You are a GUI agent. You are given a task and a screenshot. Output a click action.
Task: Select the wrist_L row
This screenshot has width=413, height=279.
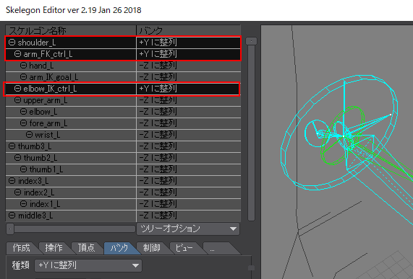pos(123,135)
